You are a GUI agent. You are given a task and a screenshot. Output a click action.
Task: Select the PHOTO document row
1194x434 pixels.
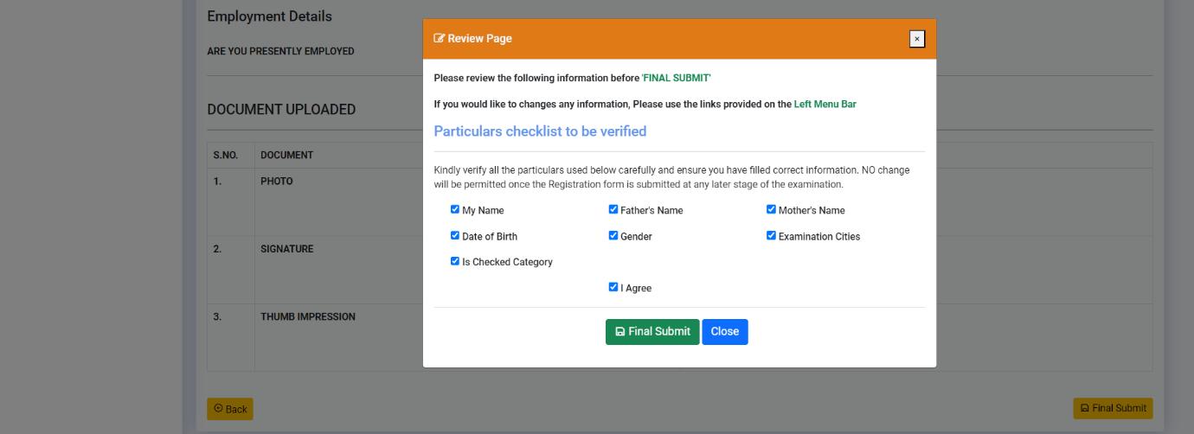[277, 182]
